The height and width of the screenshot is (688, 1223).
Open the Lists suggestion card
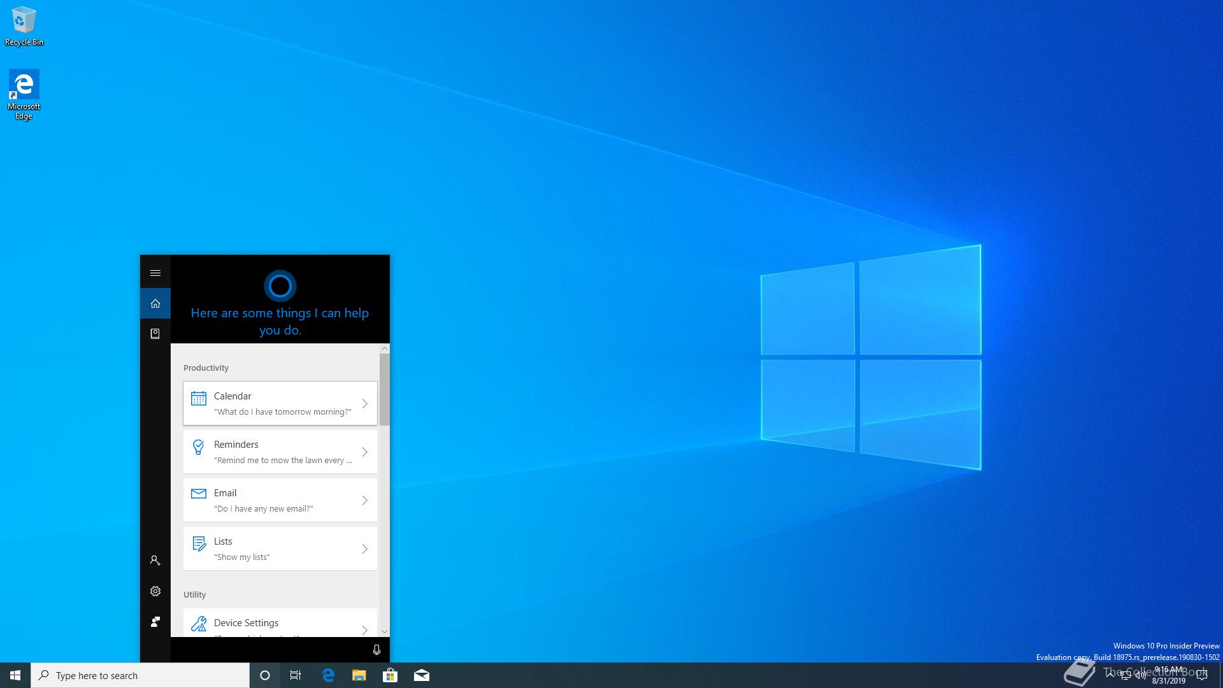click(x=280, y=548)
